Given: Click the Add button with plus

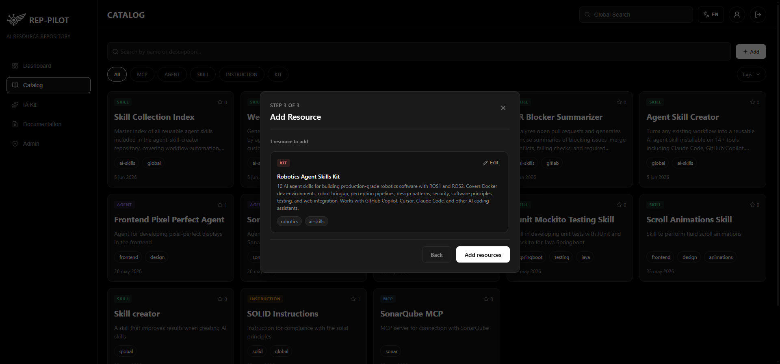Looking at the screenshot, I should click(x=751, y=52).
